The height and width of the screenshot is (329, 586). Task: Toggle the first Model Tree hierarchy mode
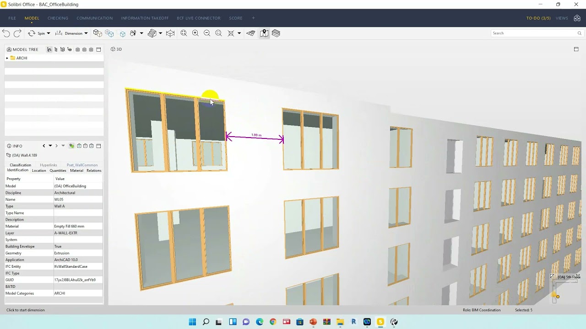tap(49, 49)
